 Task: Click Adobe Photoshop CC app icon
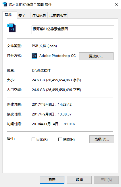(34, 56)
